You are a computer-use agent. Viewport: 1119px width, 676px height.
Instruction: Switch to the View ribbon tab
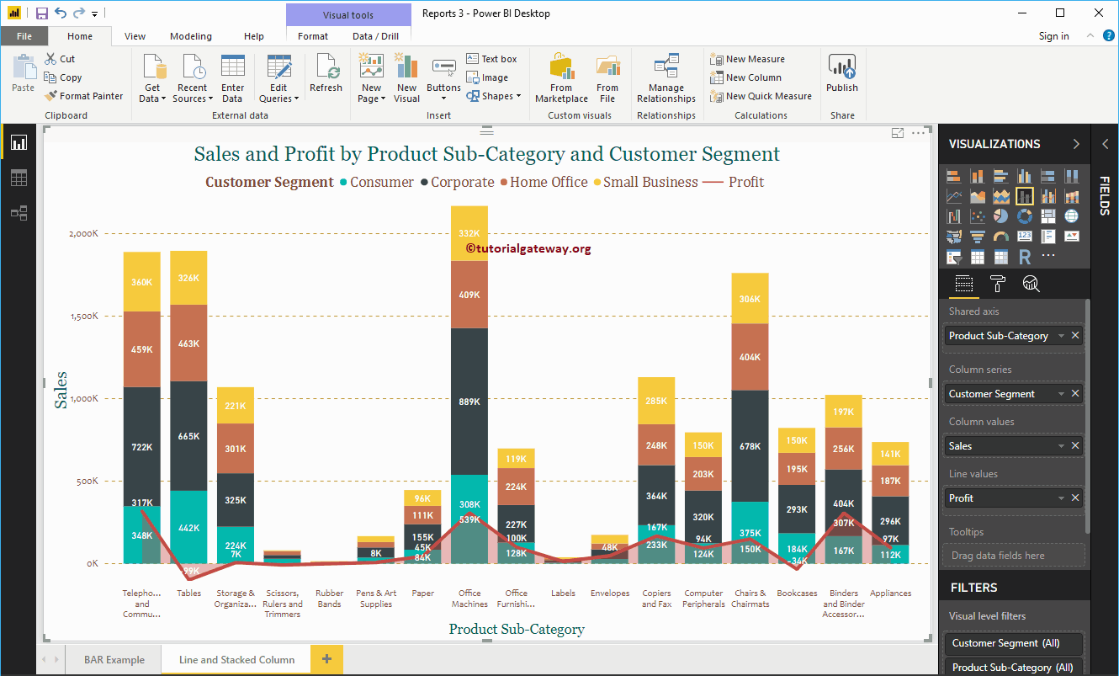click(x=134, y=36)
